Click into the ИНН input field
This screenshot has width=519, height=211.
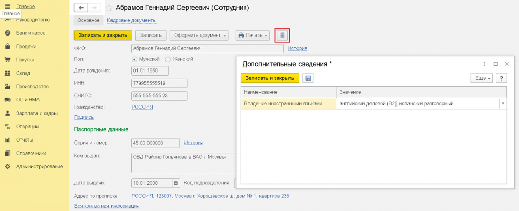click(x=159, y=83)
